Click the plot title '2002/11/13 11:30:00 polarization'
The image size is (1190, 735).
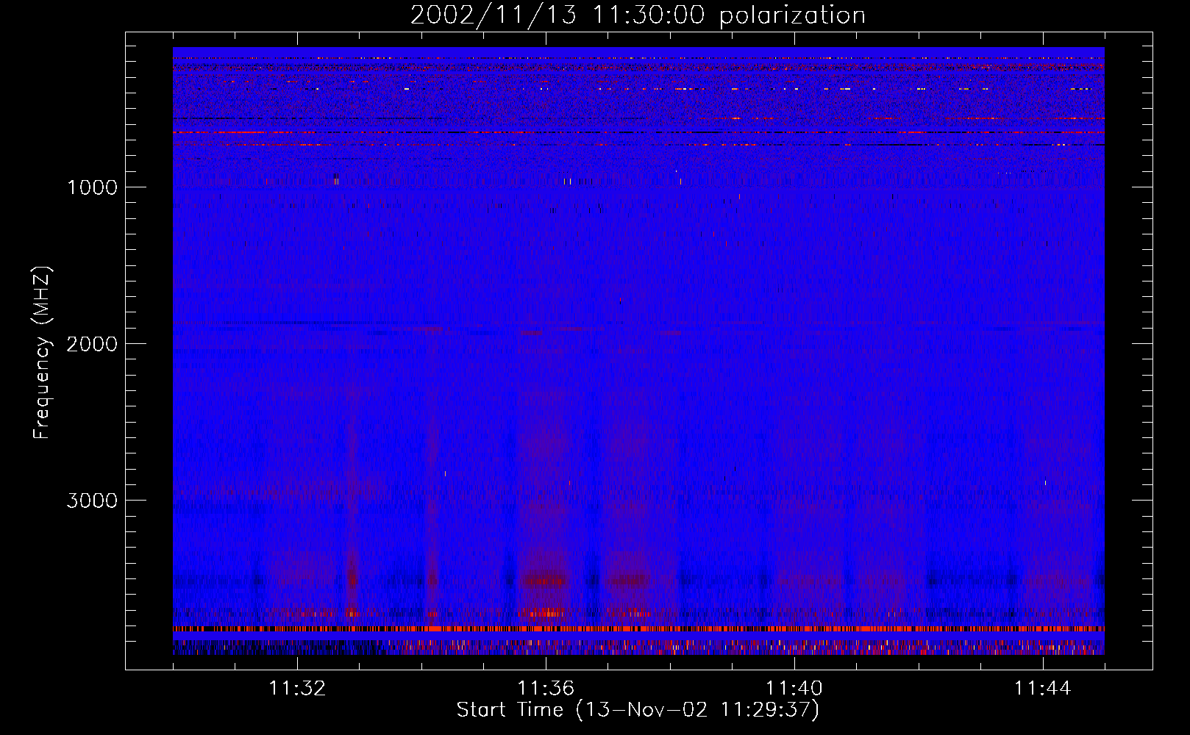point(638,15)
